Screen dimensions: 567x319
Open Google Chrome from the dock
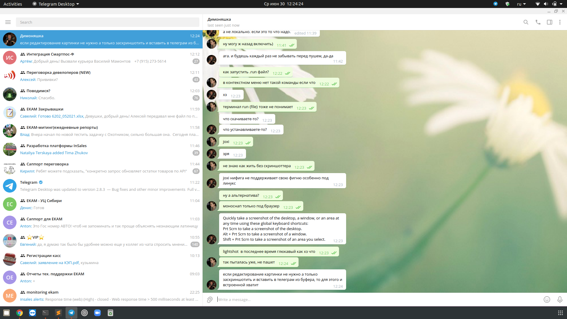19,313
